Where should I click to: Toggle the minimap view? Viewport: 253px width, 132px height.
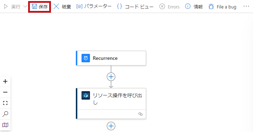5,125
